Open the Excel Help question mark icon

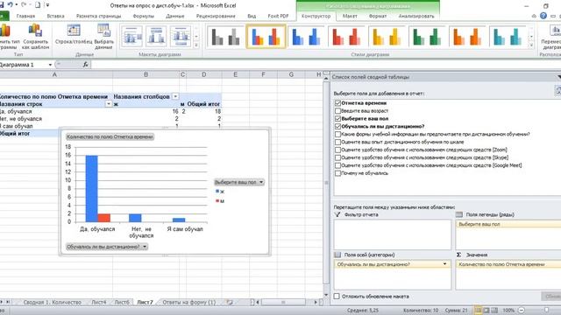point(543,16)
